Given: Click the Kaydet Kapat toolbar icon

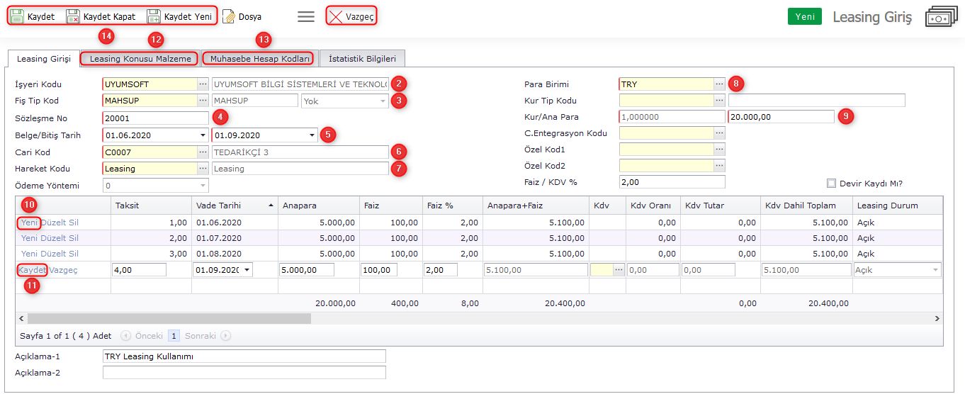Looking at the screenshot, I should 72,16.
